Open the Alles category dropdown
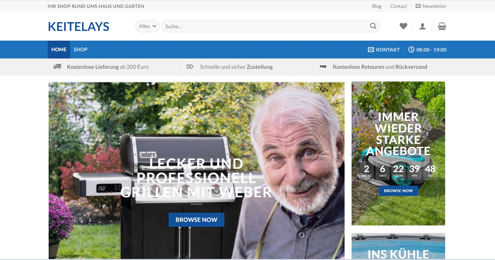The height and width of the screenshot is (260, 495). [147, 26]
